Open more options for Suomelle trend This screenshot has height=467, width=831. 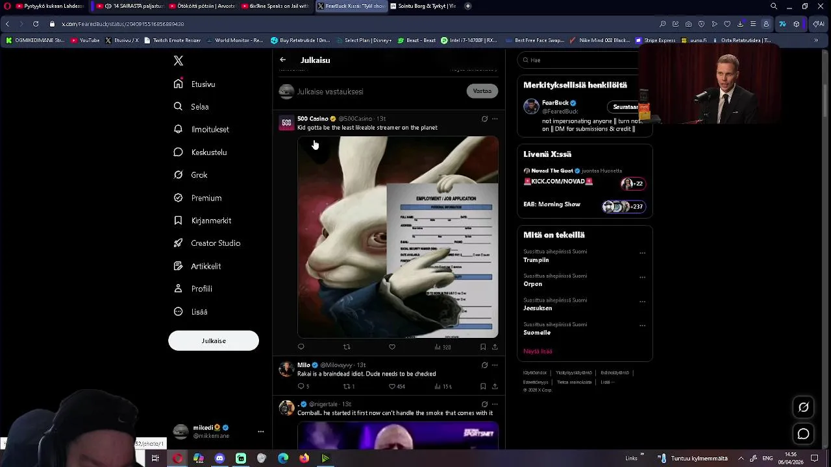(642, 326)
